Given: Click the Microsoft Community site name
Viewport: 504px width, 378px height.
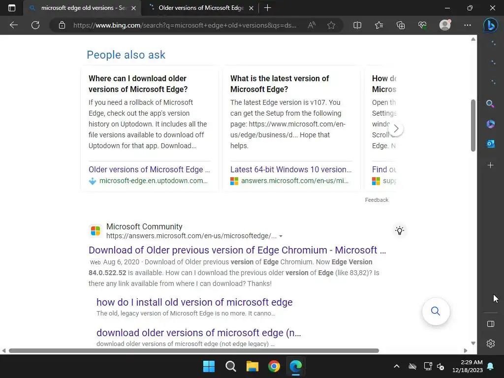Looking at the screenshot, I should [144, 226].
